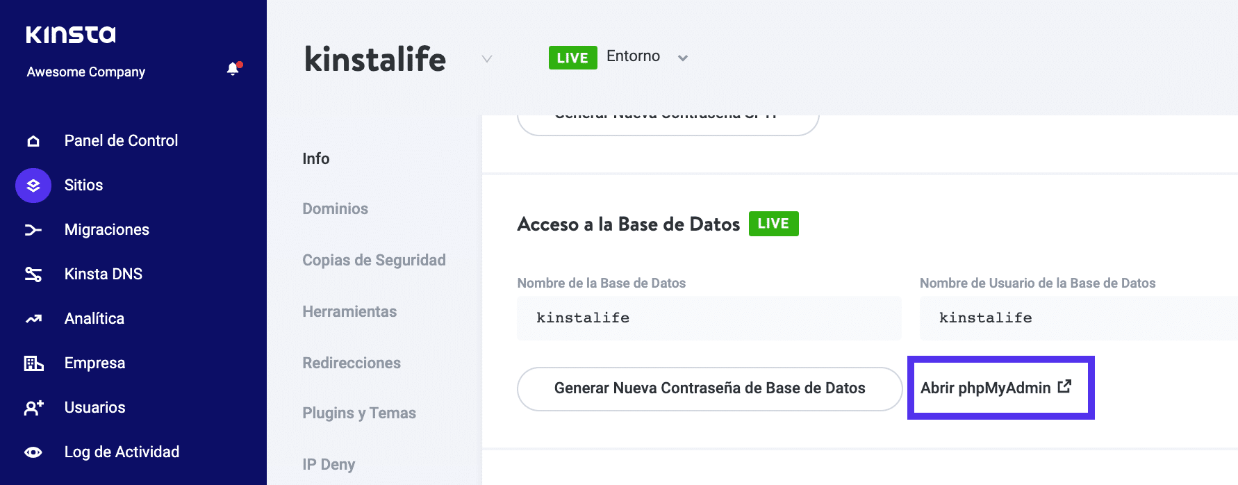Click the Usuarios add-user icon
This screenshot has height=485, width=1238.
[x=33, y=408]
